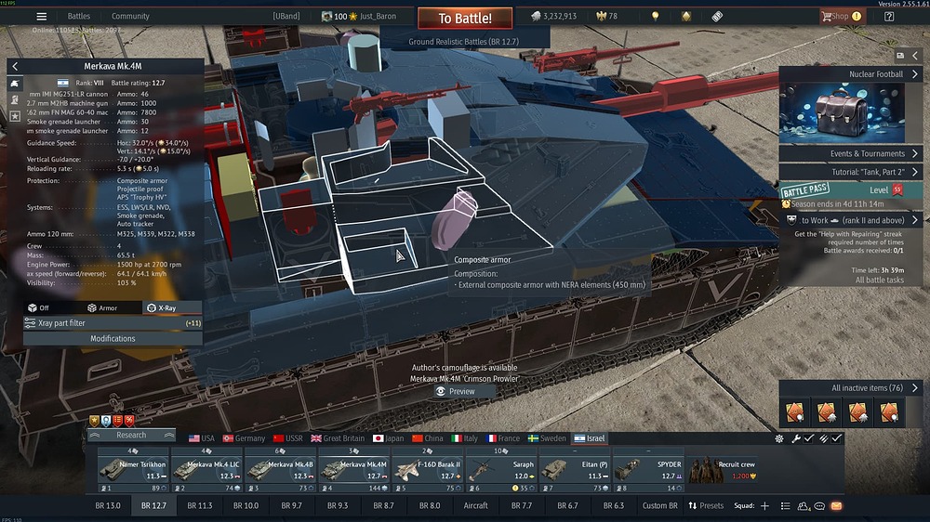Open the Presets menu
Image resolution: width=930 pixels, height=522 pixels.
(706, 505)
